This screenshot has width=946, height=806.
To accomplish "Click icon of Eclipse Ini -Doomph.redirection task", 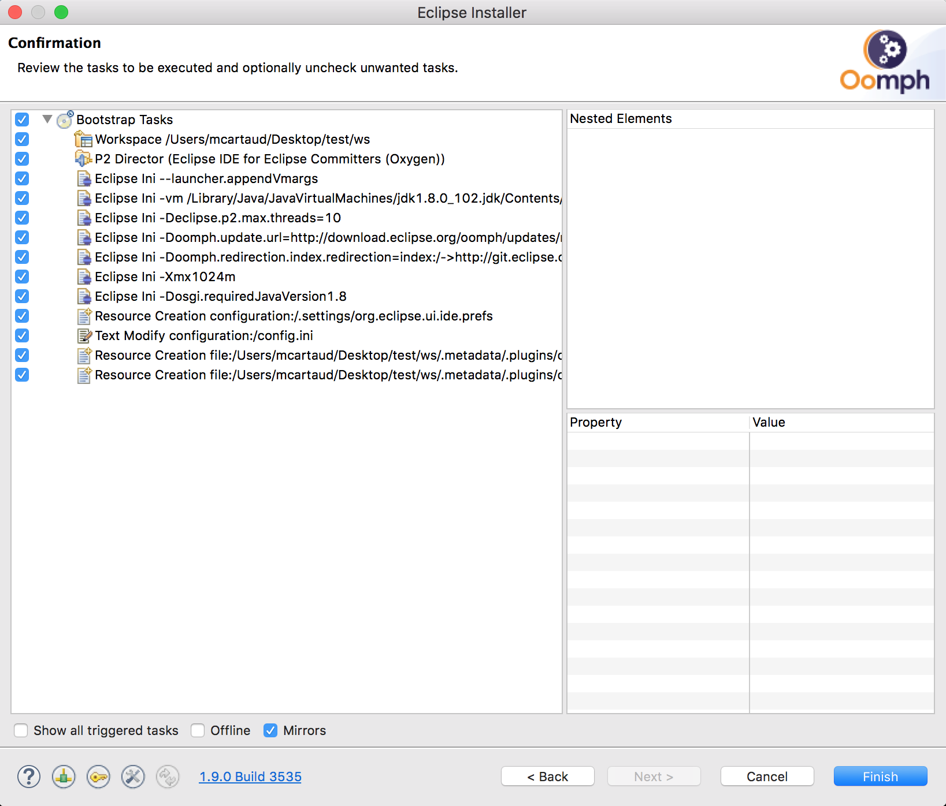I will (84, 257).
